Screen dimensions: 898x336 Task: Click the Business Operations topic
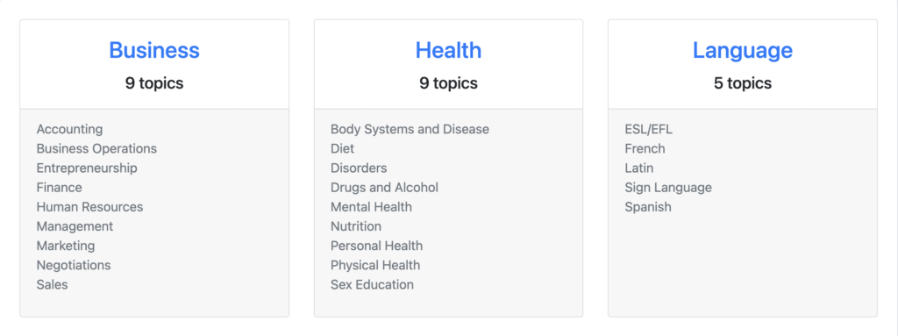point(96,148)
